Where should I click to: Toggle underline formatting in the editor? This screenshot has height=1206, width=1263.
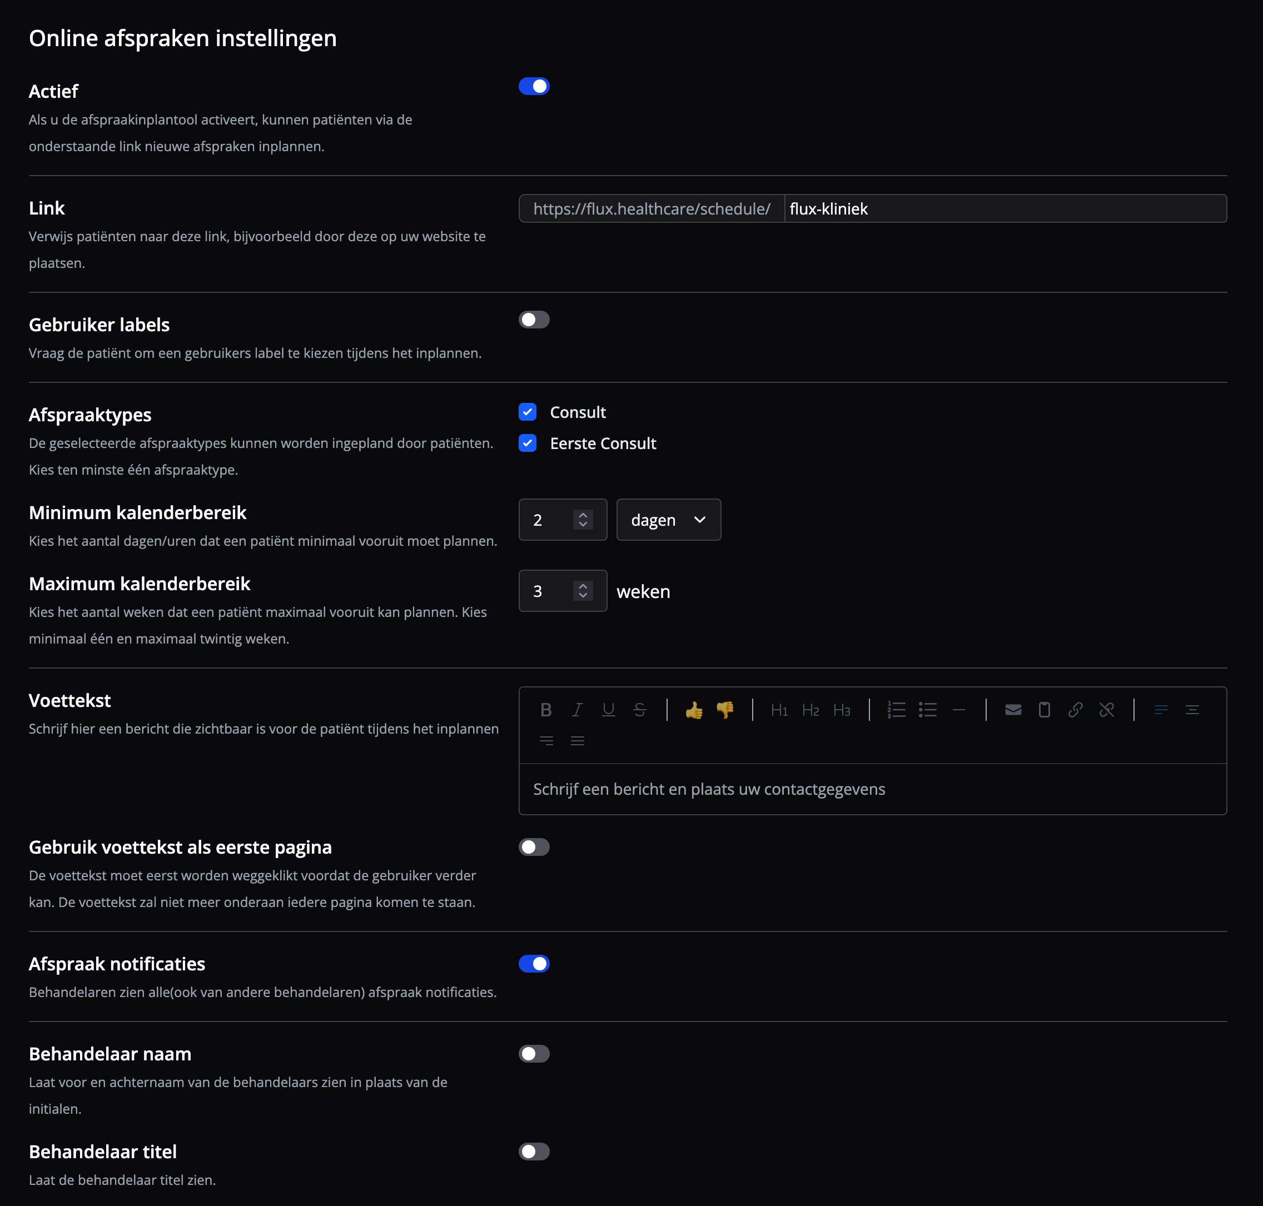608,710
